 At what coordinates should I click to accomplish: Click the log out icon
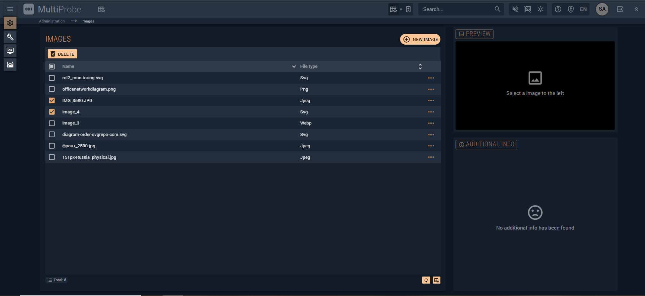coord(620,9)
